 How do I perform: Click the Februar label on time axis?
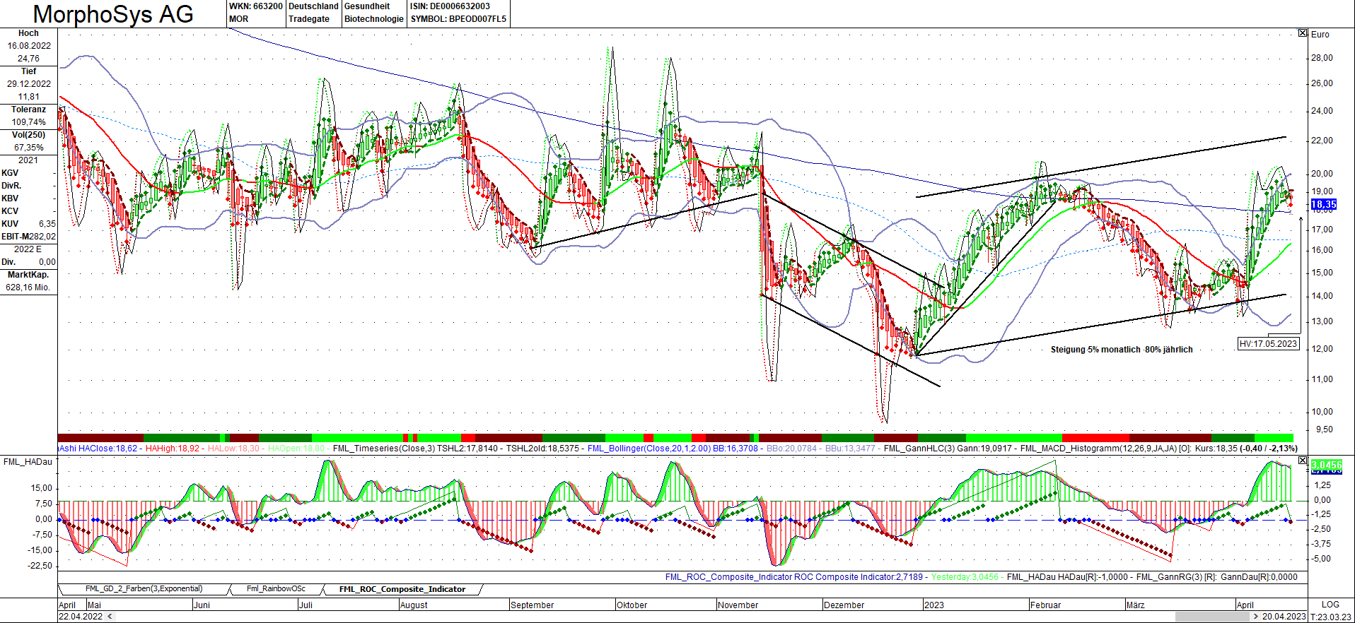[x=1045, y=605]
